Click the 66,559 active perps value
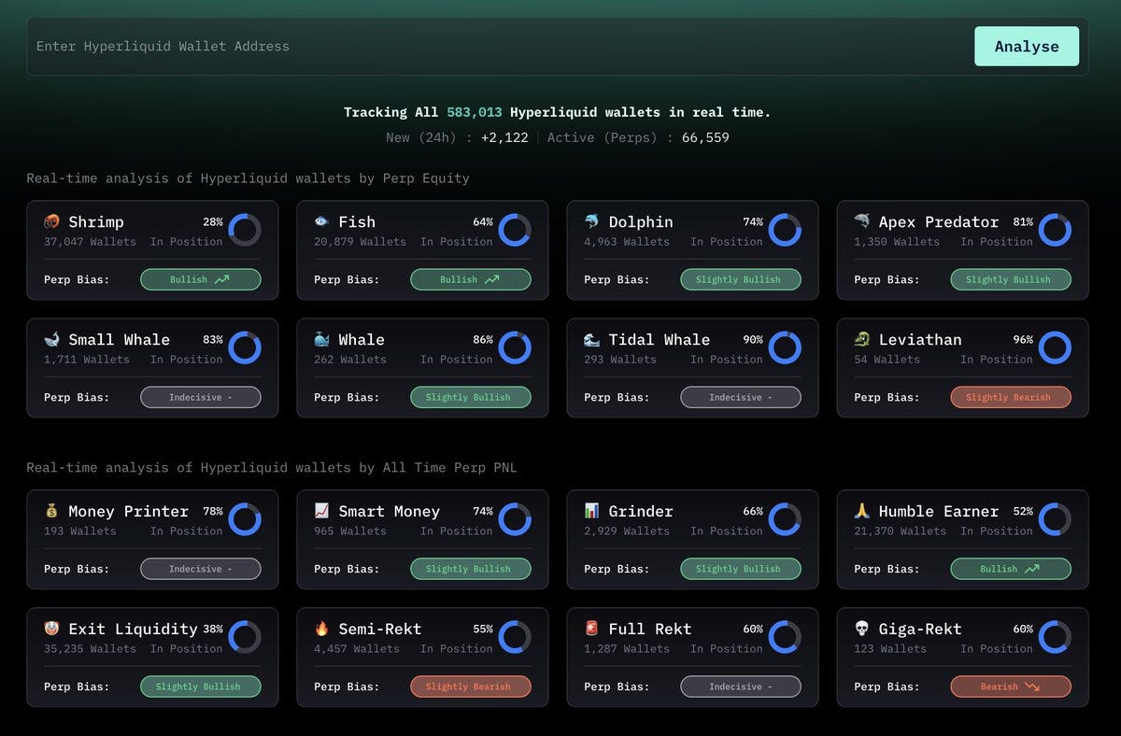 click(x=705, y=137)
